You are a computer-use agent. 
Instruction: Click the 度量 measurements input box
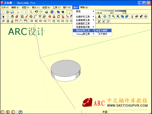click(x=128, y=112)
